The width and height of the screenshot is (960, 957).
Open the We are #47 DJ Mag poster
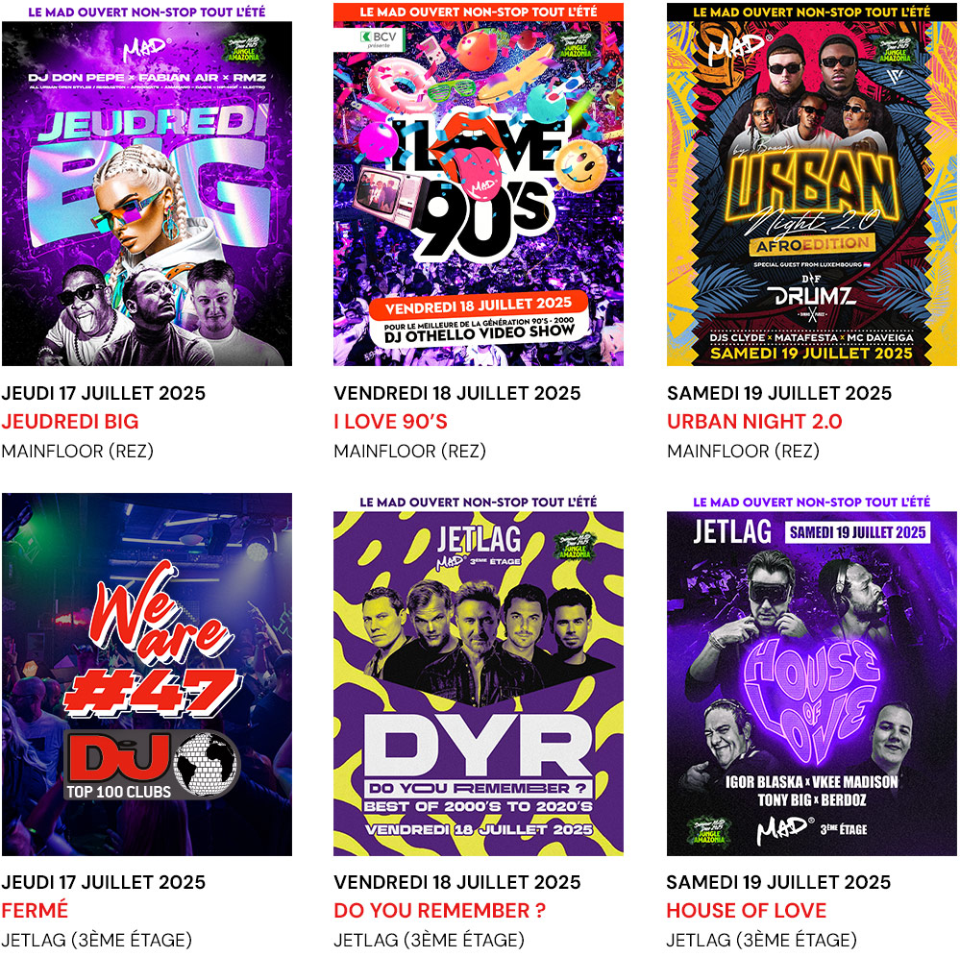(147, 675)
